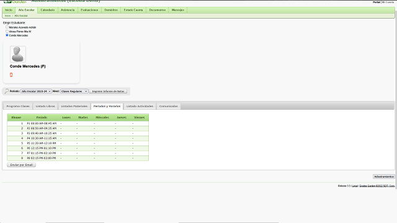Switch to the Listado Libros tab
Screen dimensions: 397x223
pyautogui.click(x=45, y=106)
